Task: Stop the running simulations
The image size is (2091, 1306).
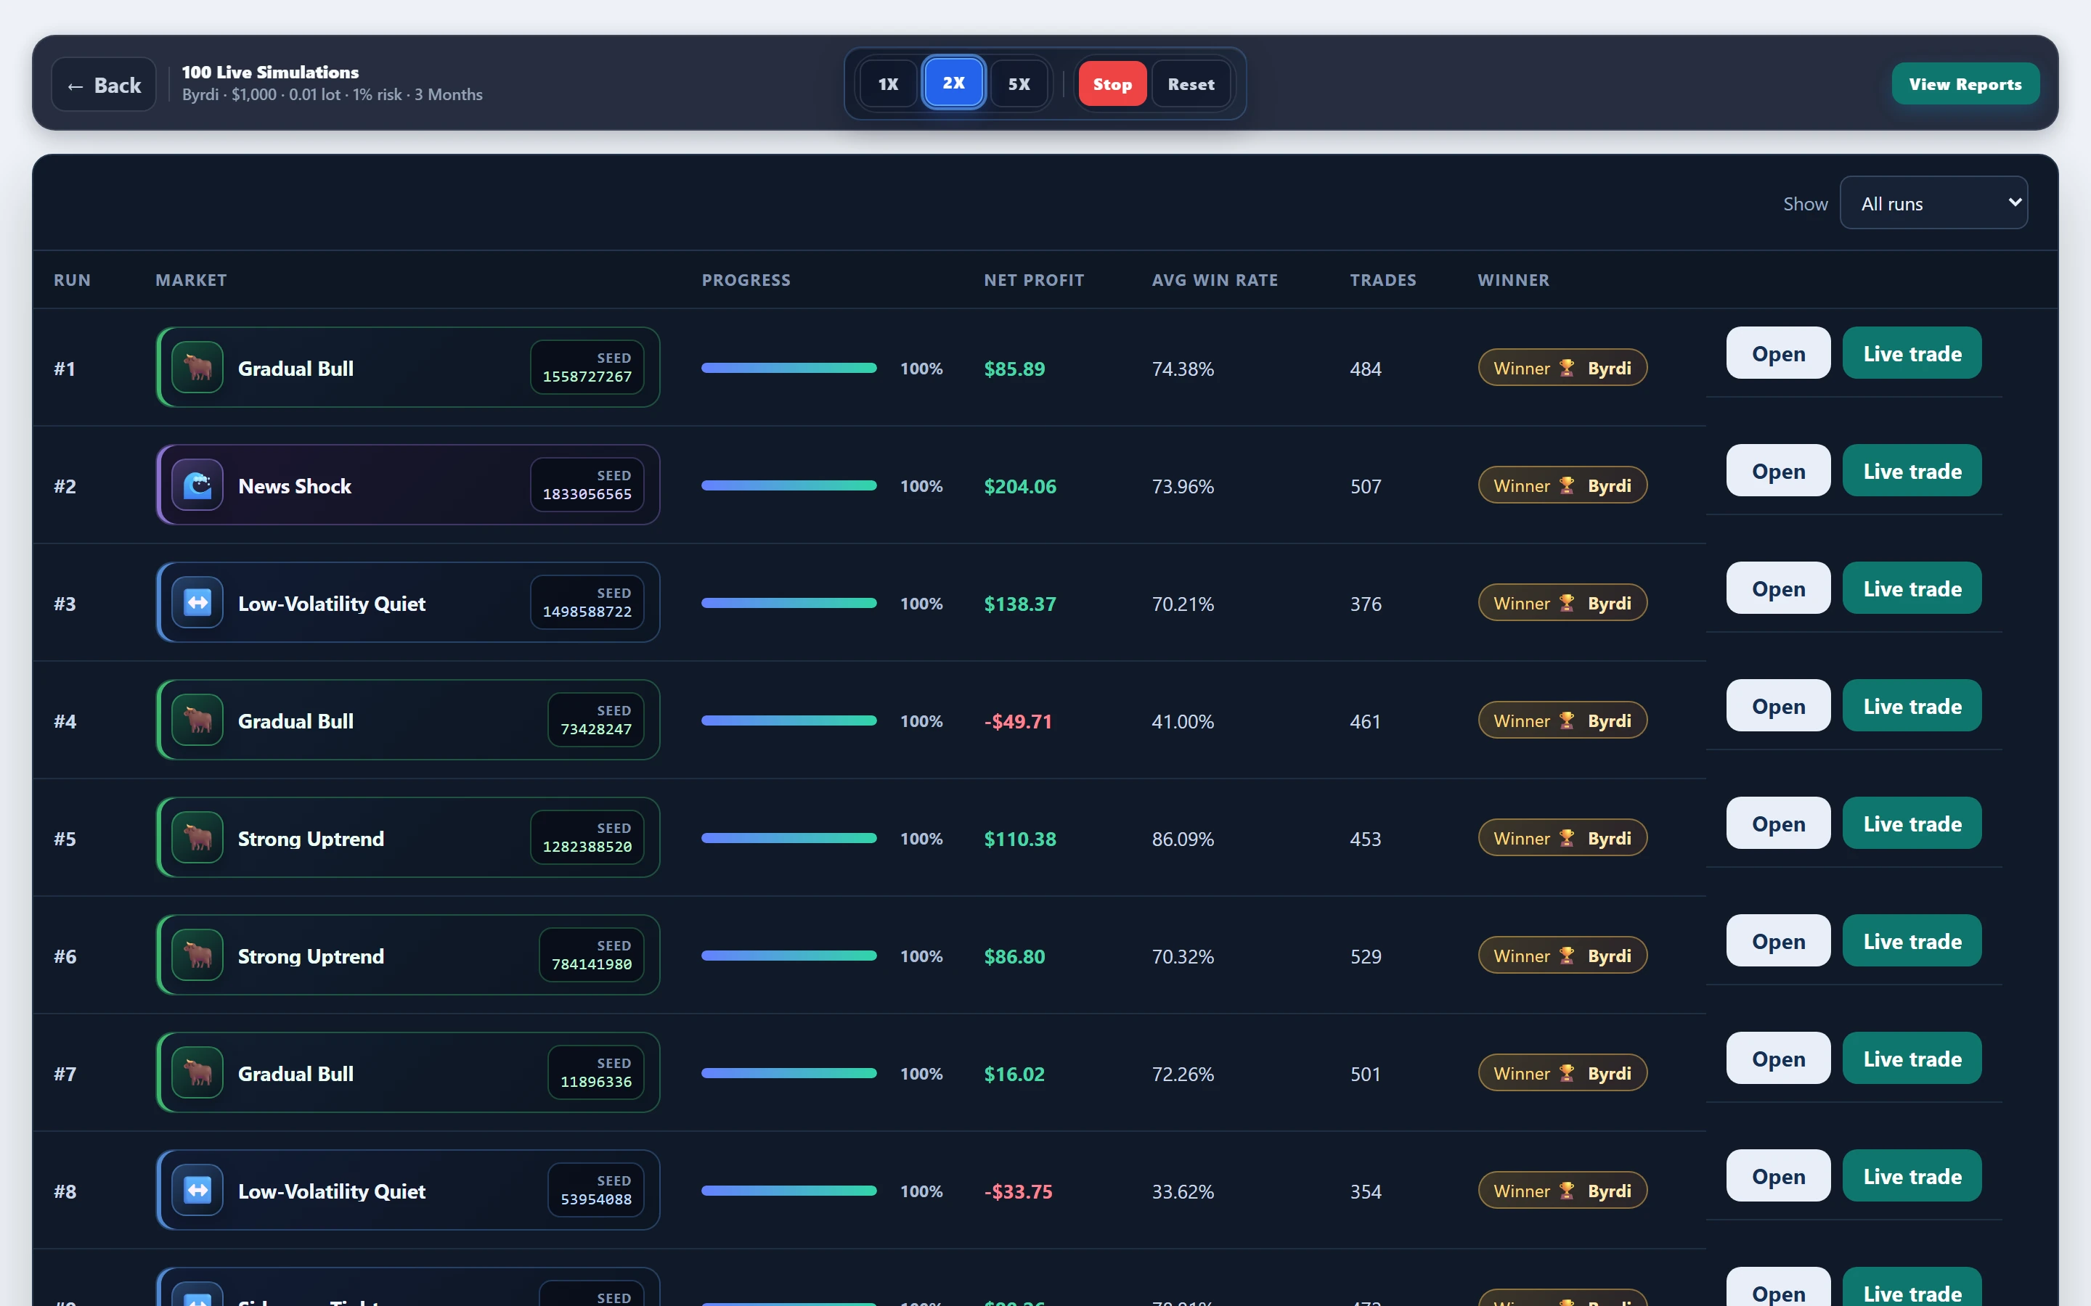Action: pos(1112,83)
